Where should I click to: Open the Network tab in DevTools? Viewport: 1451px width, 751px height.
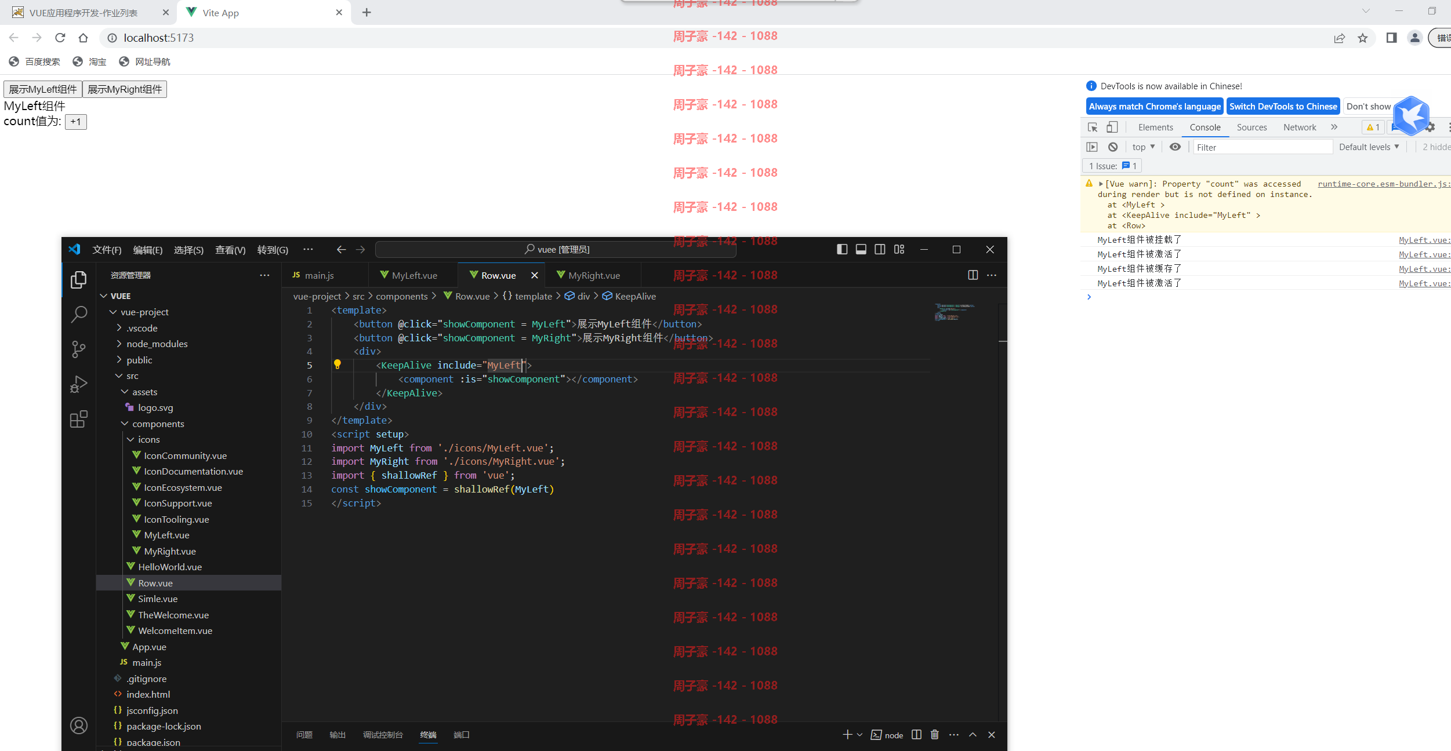[x=1300, y=127]
